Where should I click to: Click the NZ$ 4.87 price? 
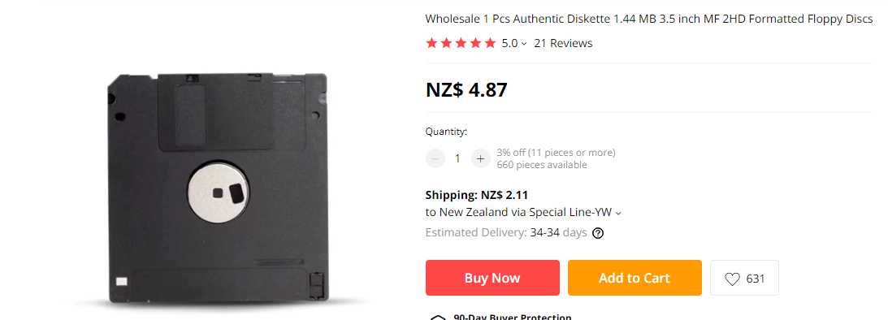point(466,89)
